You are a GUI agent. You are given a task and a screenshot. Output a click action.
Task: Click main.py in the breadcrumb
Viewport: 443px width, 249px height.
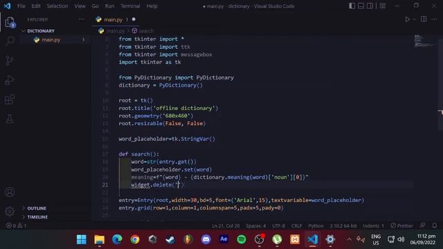(x=116, y=30)
